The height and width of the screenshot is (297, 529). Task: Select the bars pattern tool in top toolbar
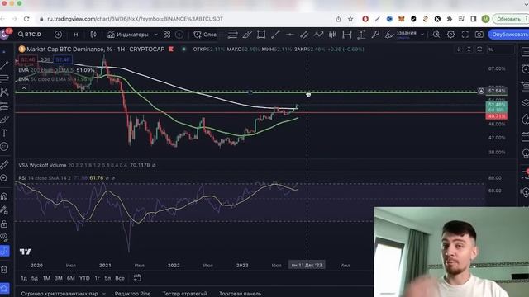click(x=332, y=35)
